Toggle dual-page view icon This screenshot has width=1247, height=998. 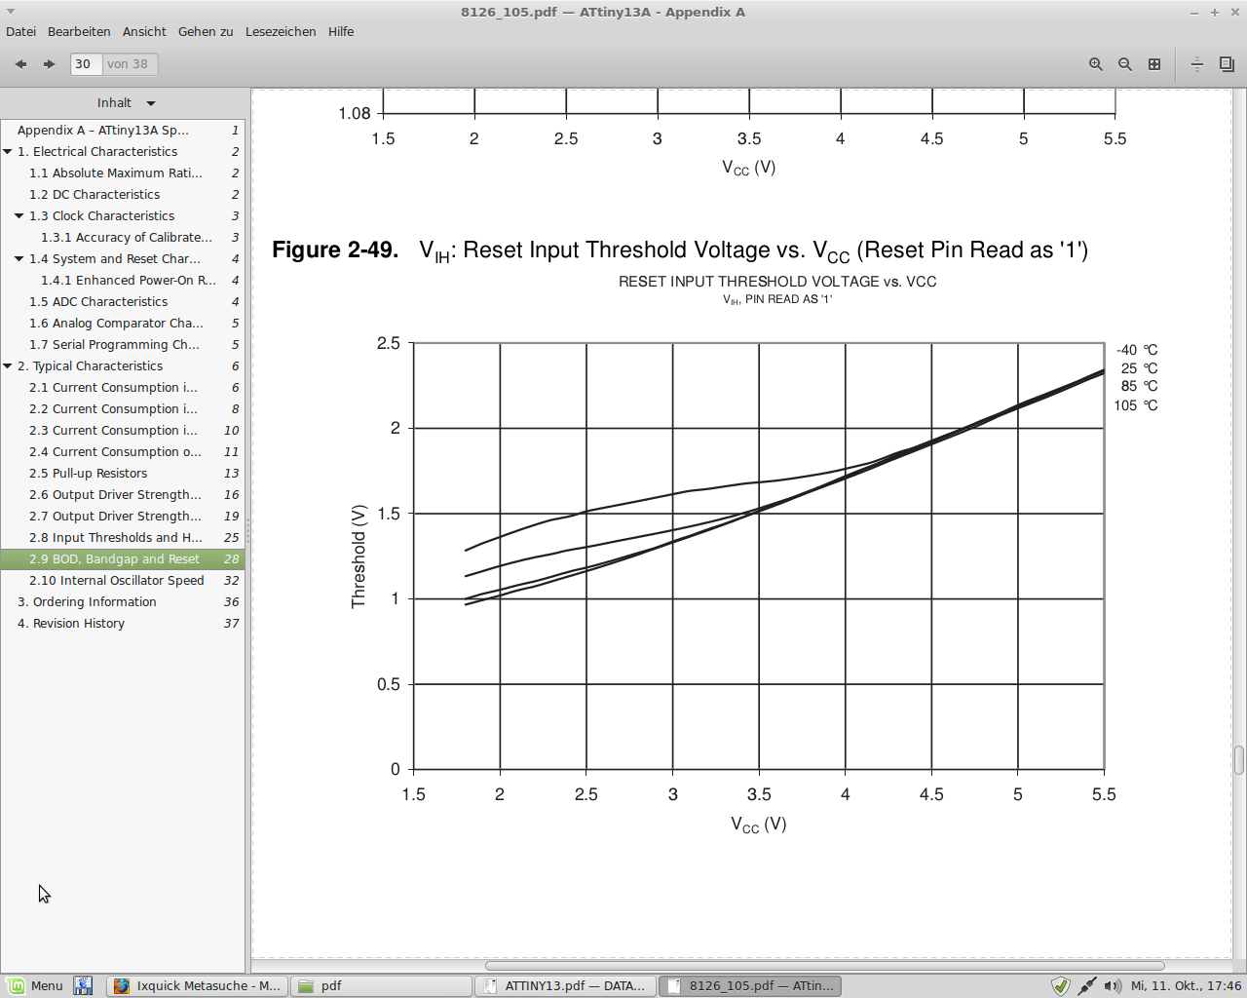pos(1227,64)
